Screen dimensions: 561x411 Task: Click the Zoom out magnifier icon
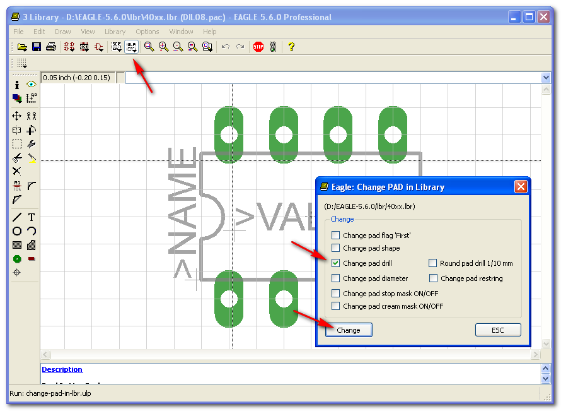[x=178, y=47]
